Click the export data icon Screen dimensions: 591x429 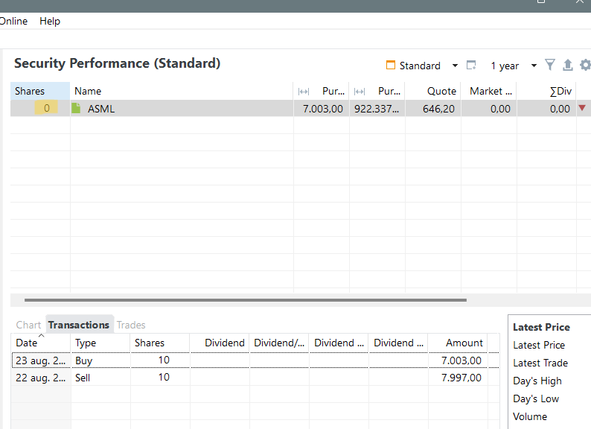[567, 66]
